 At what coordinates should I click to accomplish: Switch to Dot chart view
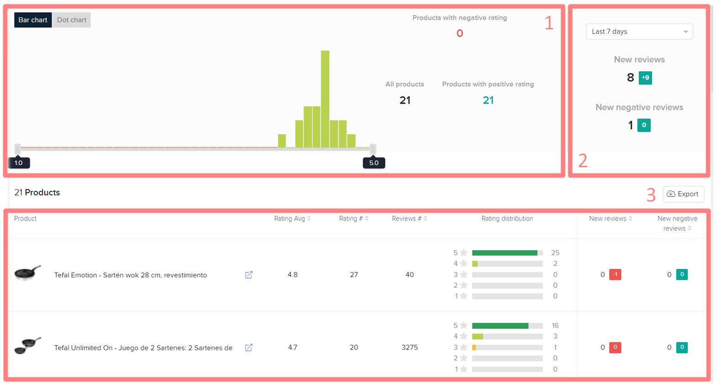(72, 20)
